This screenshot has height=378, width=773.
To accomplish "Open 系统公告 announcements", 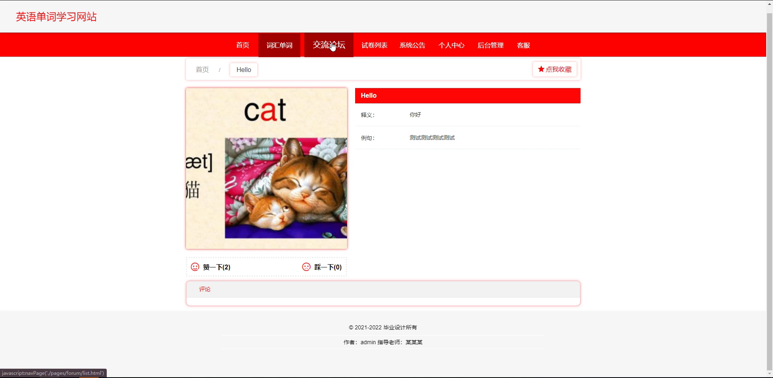I will coord(412,45).
